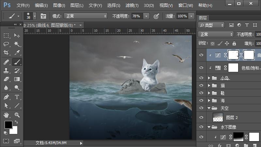Select the Line tool
This screenshot has height=147, width=261.
17,106
